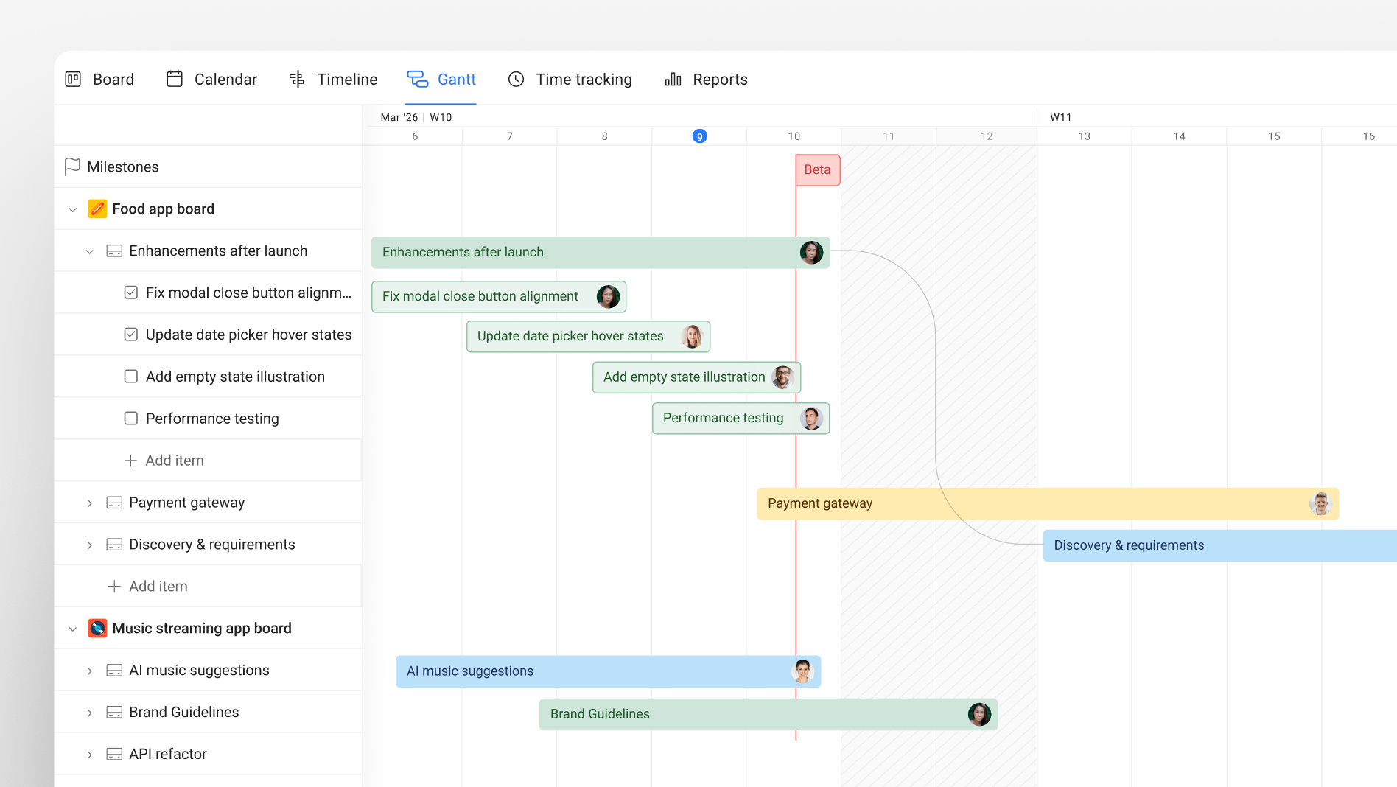
Task: Click Add item label under Discovery & requirements
Action: coord(158,587)
